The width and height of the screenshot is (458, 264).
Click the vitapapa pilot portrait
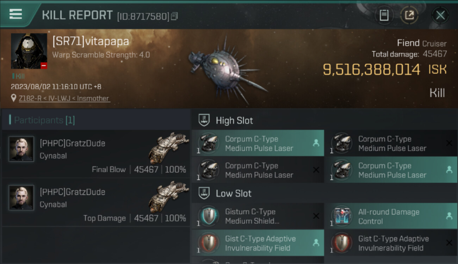pyautogui.click(x=29, y=51)
